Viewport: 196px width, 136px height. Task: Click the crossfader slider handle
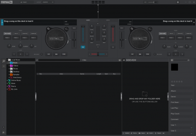pos(98,54)
